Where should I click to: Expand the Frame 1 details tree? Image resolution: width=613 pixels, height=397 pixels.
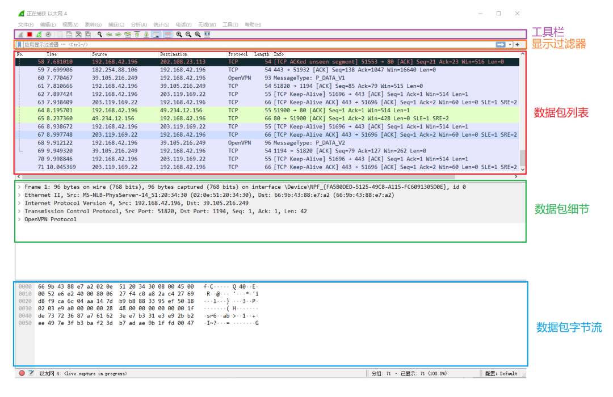tap(19, 187)
